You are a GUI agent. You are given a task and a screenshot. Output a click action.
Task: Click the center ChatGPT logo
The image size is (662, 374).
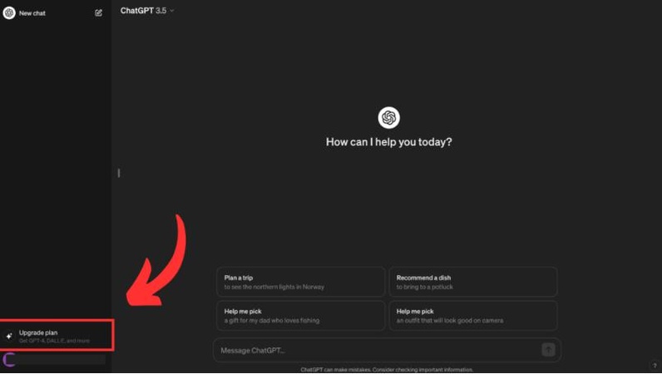tap(389, 118)
